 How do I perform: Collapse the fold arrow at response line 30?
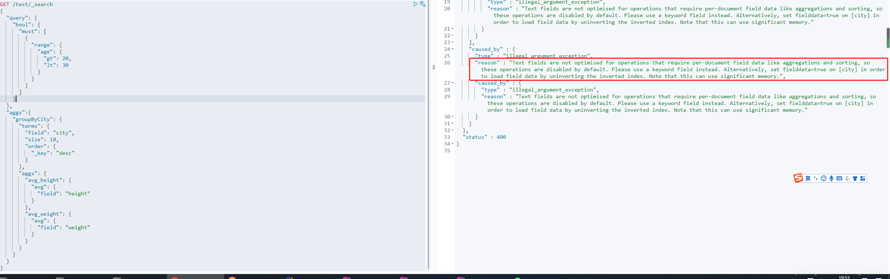coord(453,117)
